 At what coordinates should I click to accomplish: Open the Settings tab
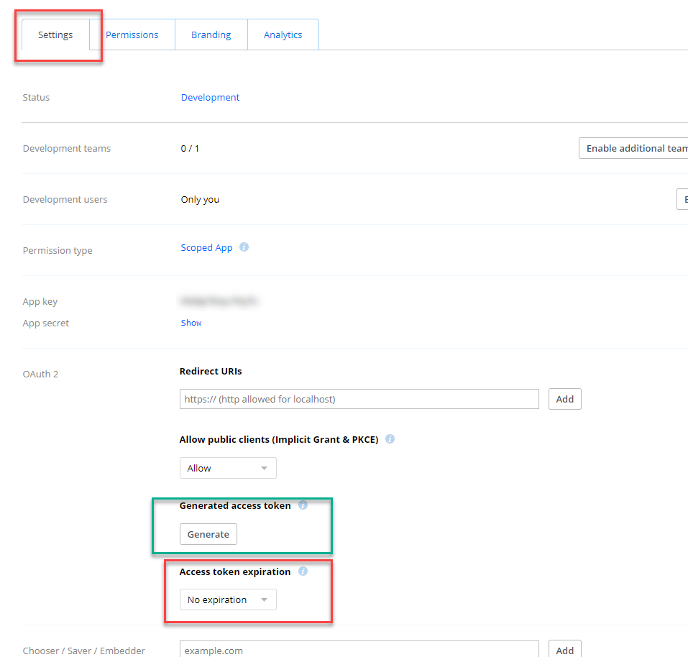tap(55, 35)
